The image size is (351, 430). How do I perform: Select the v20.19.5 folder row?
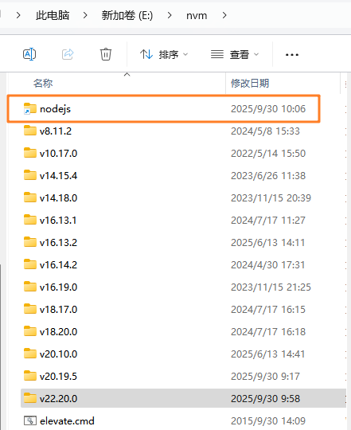(x=184, y=376)
